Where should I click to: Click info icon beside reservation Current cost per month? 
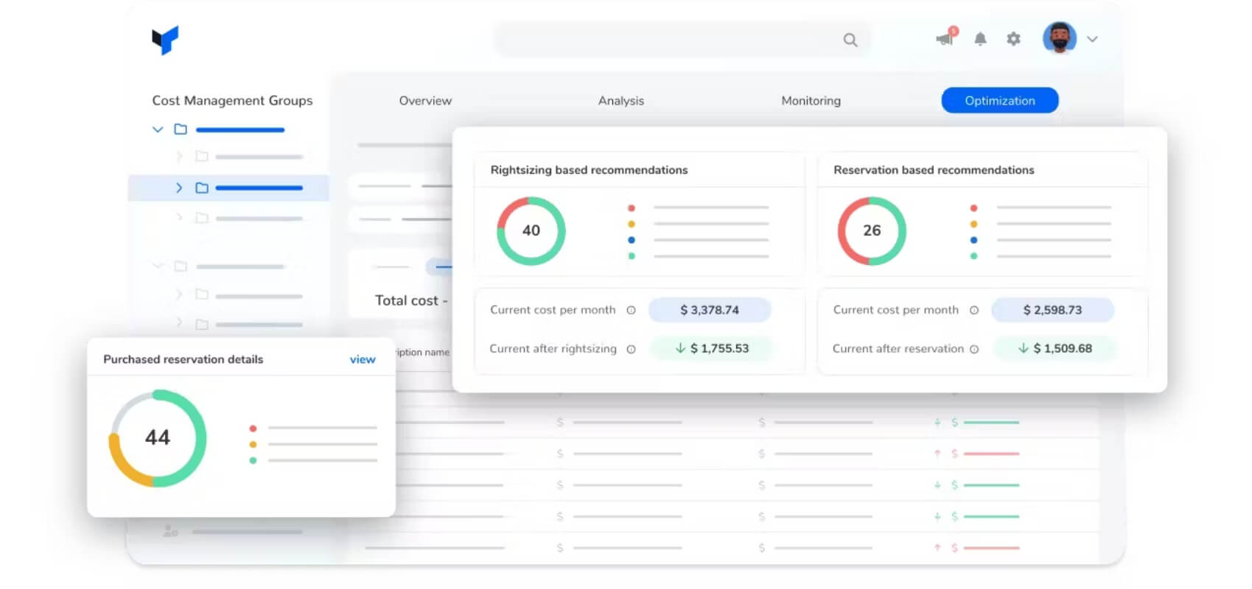[974, 310]
